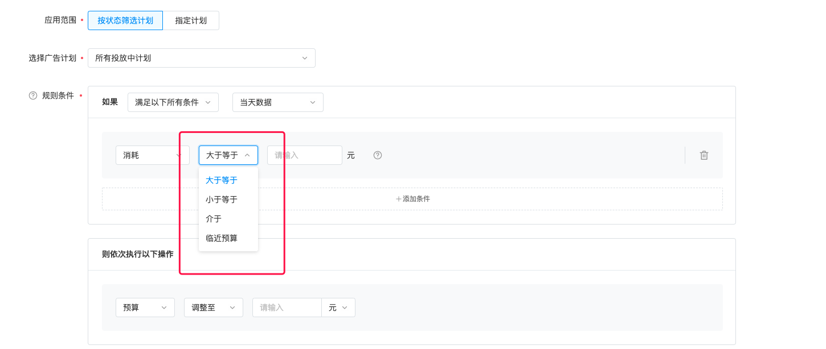Choose 小于等于 from the operator list
Image resolution: width=826 pixels, height=349 pixels.
[222, 200]
